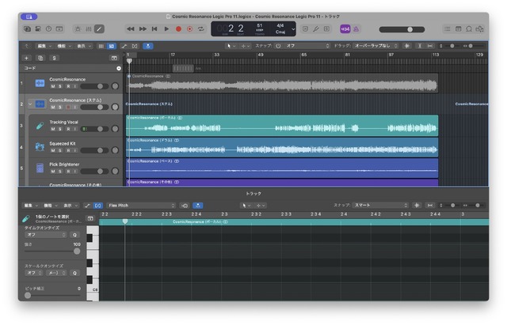
Task: Click the Capture Recording button
Action: click(x=190, y=29)
